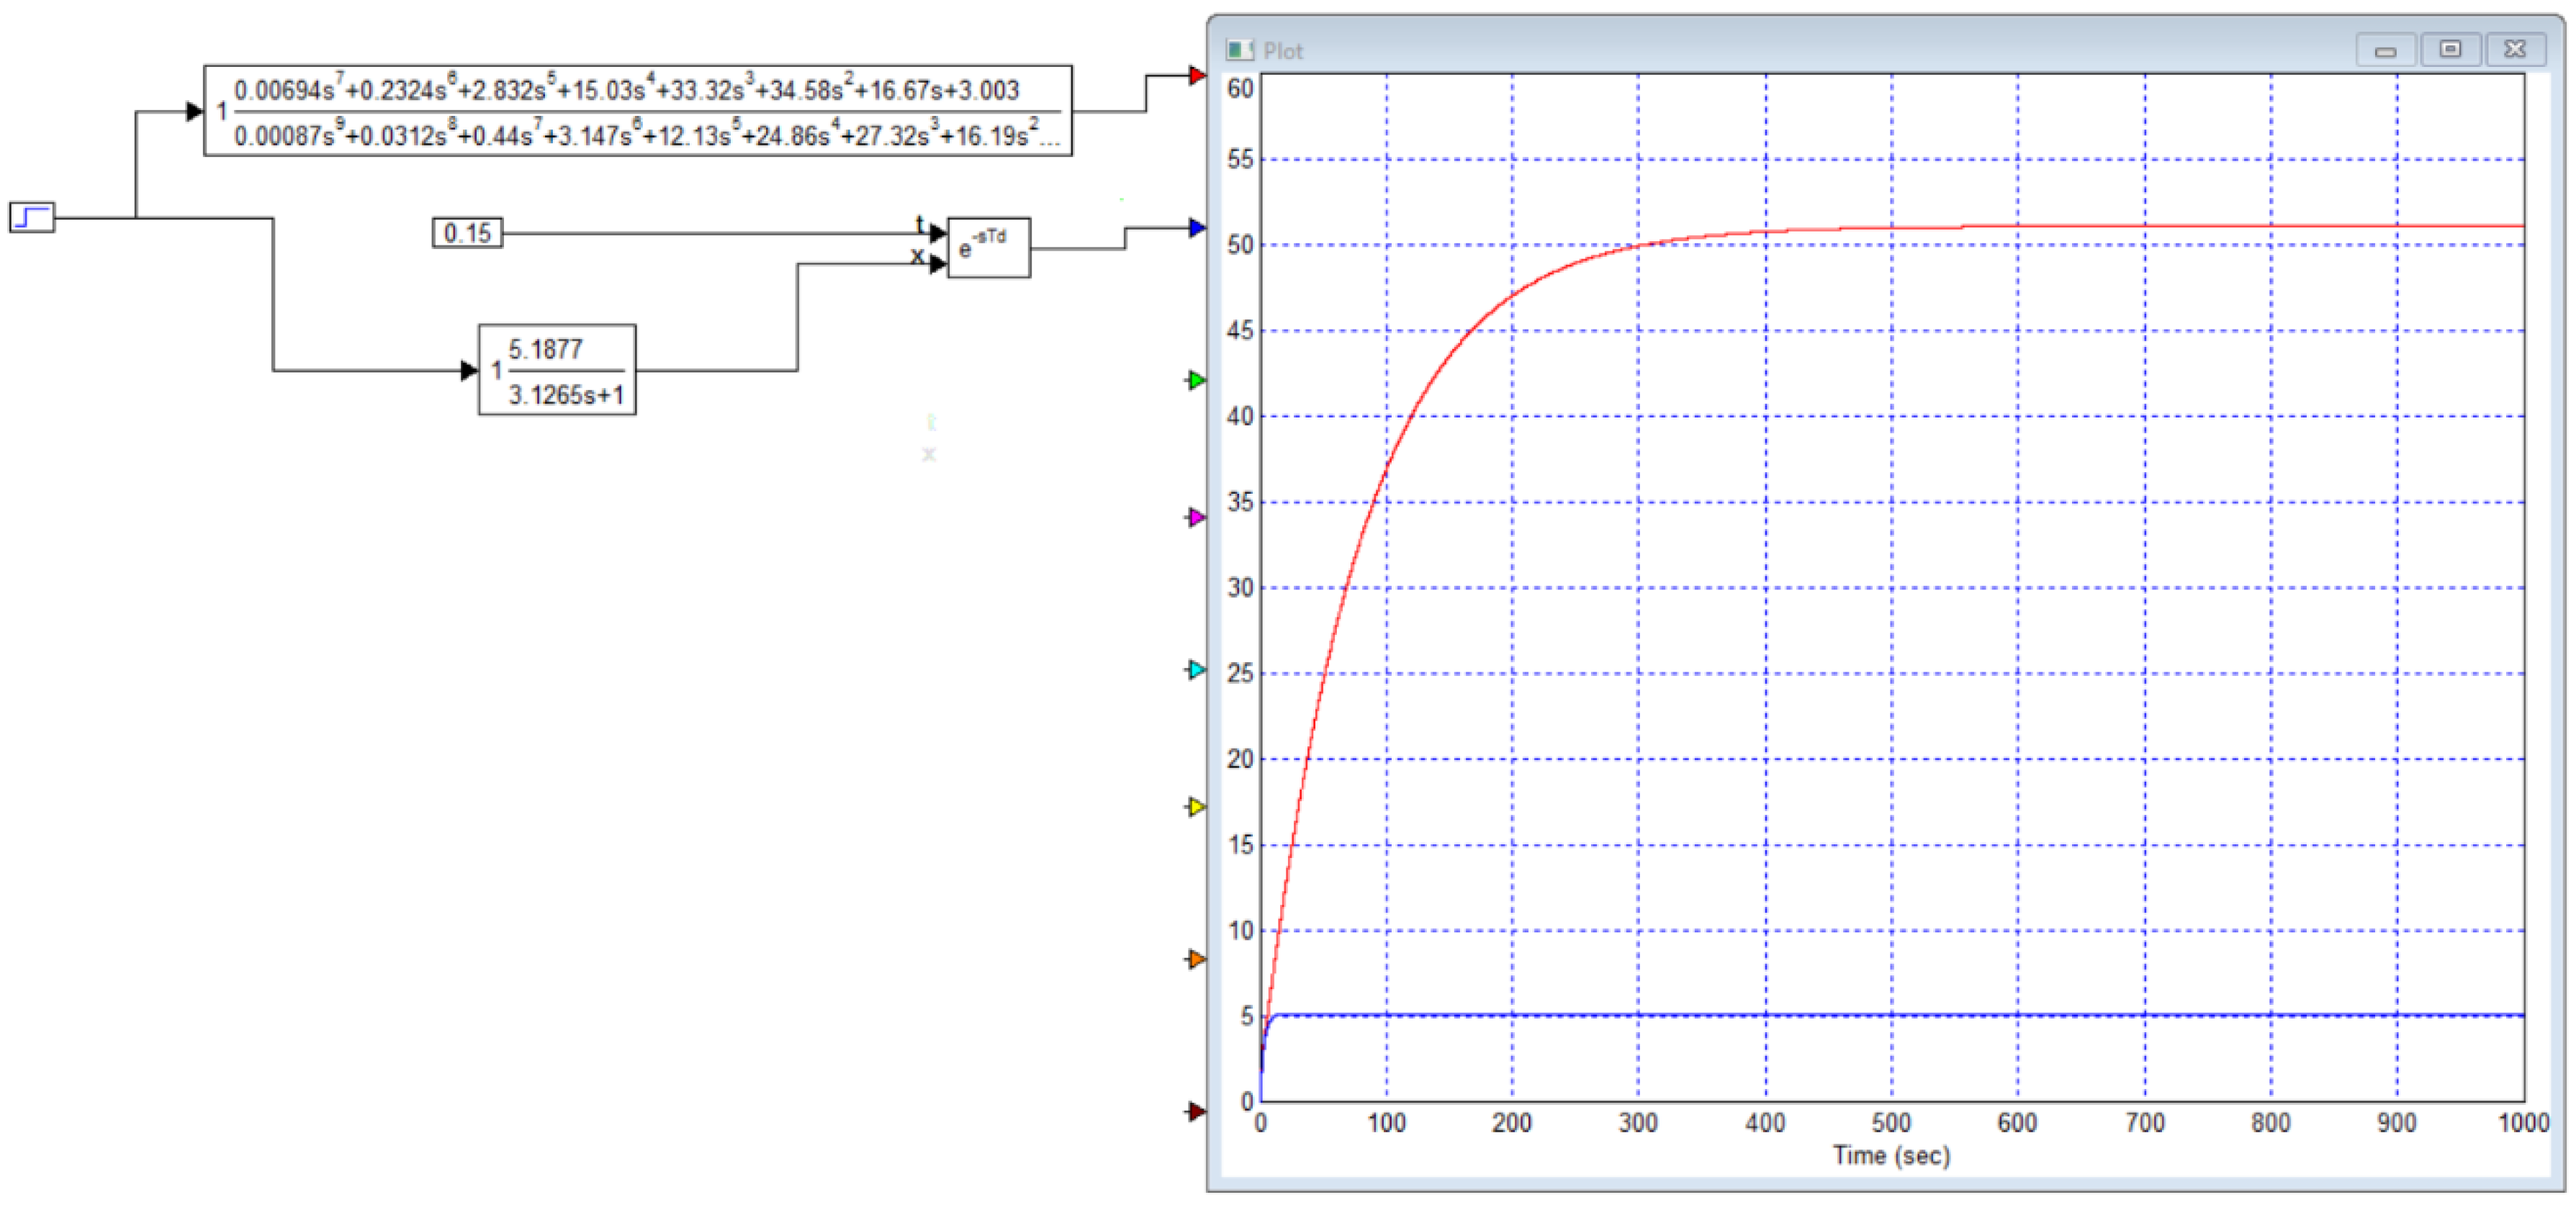Maximize the Plot window
Viewport: 2576px width, 1210px height.
click(2450, 49)
